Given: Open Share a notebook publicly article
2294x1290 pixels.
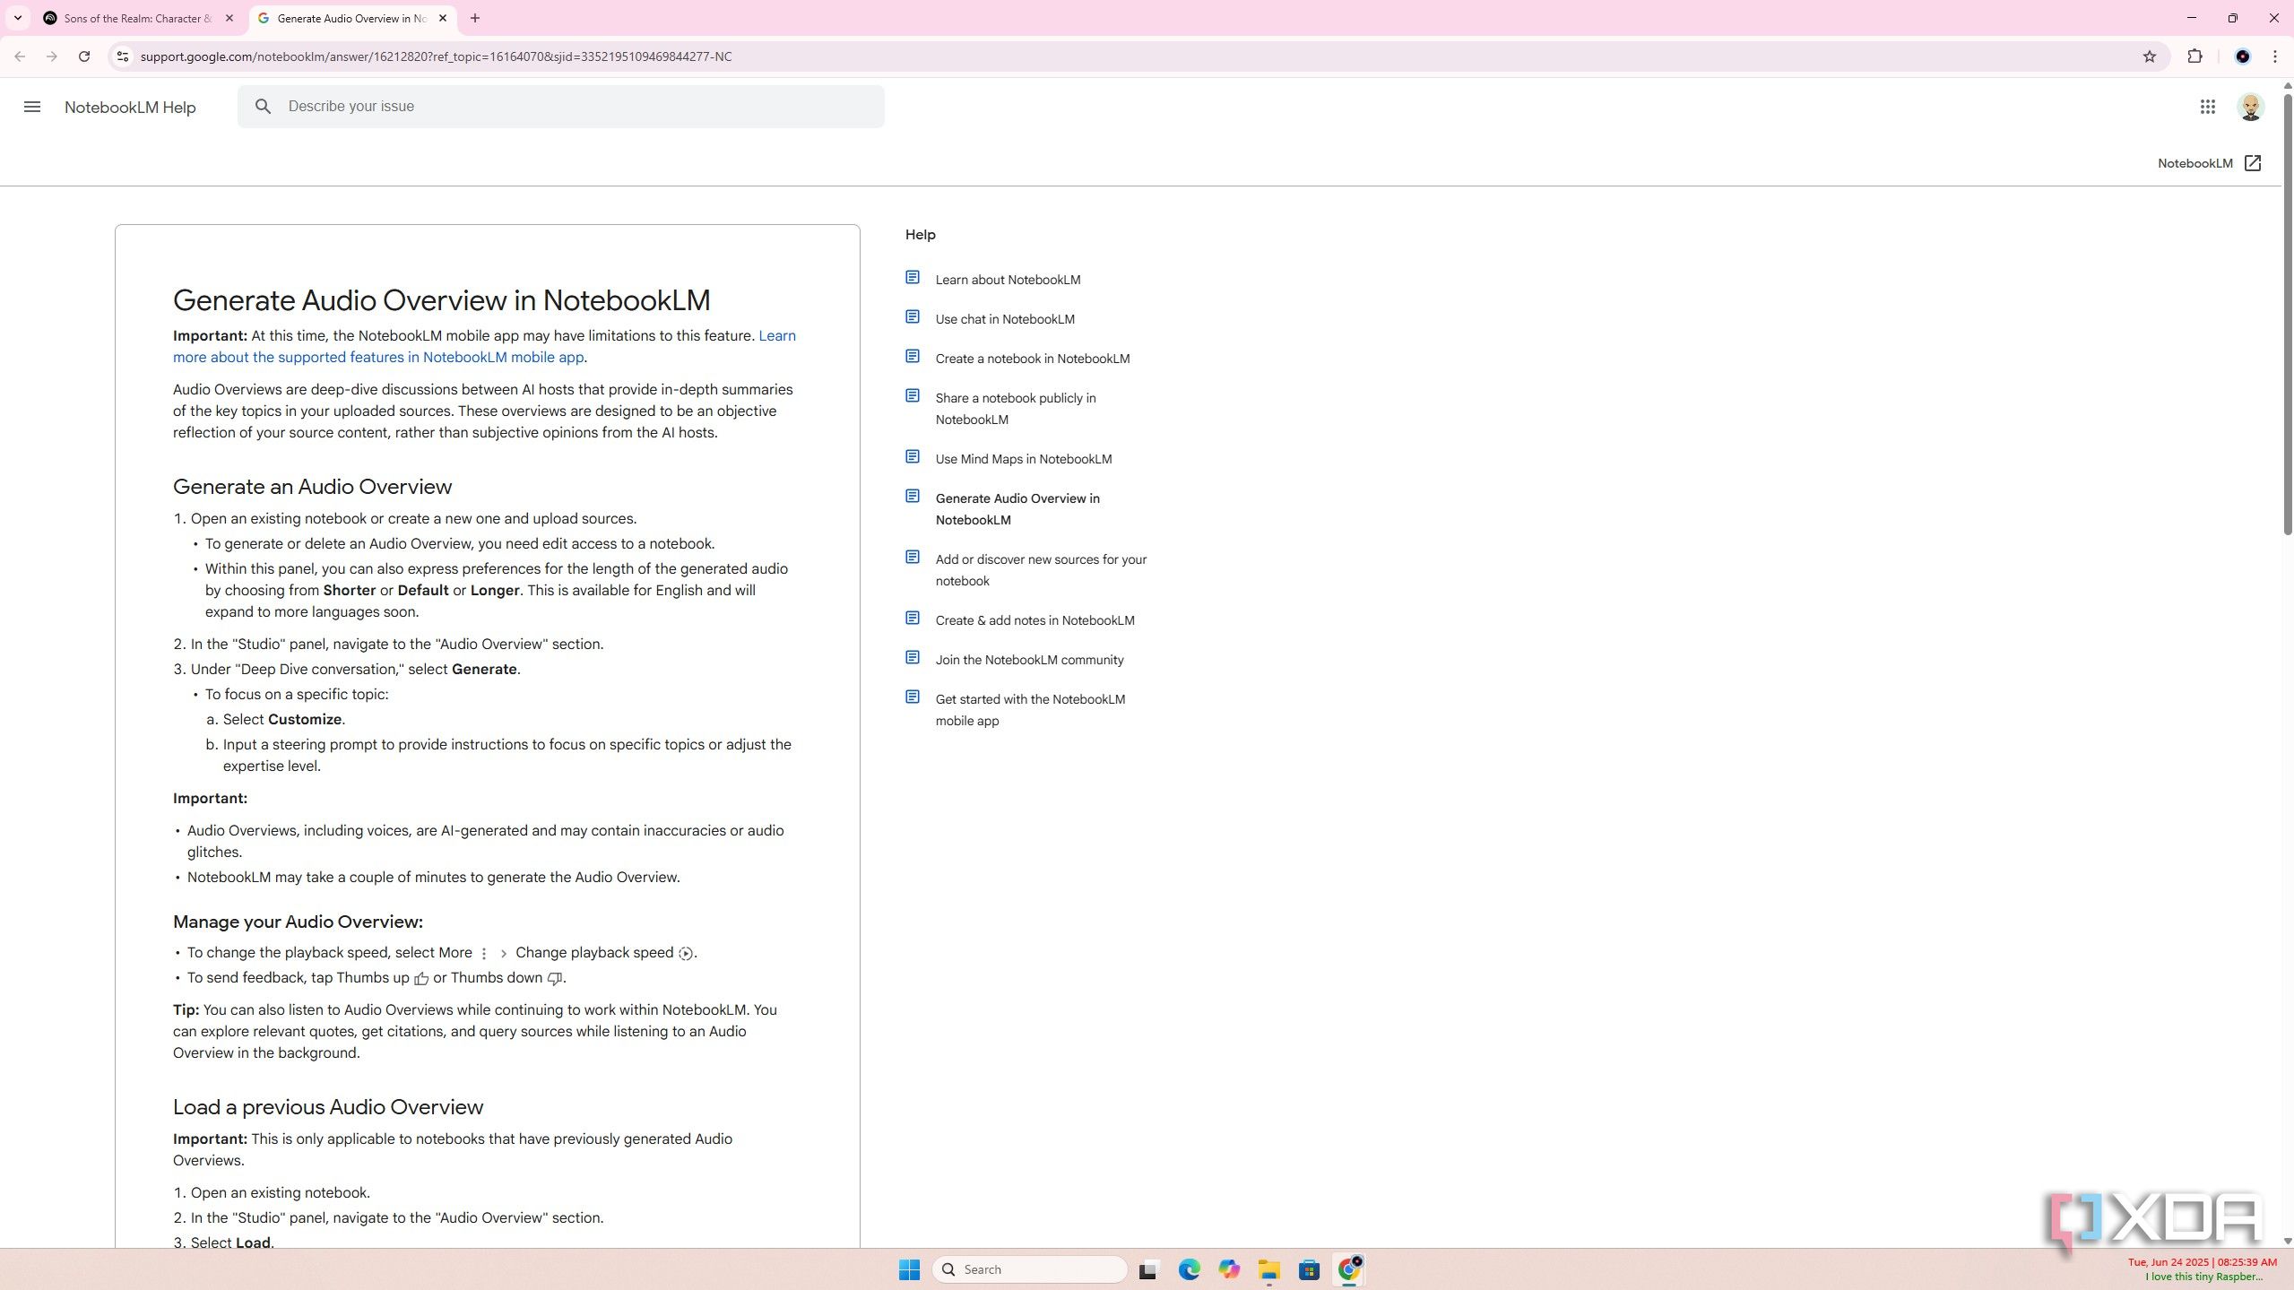Looking at the screenshot, I should point(1016,409).
